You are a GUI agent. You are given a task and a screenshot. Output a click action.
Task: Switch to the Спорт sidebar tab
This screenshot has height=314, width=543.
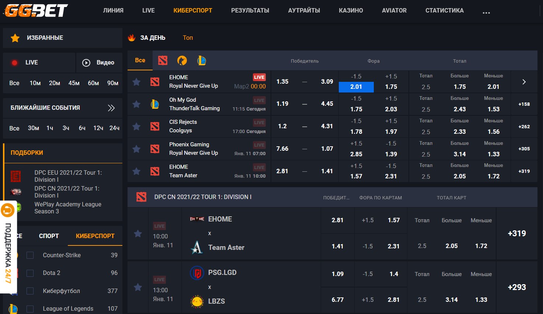point(49,236)
